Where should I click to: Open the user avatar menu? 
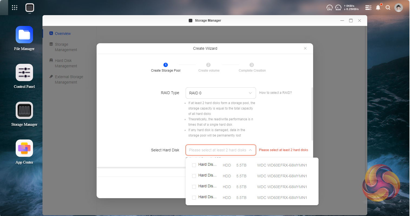pos(399,8)
